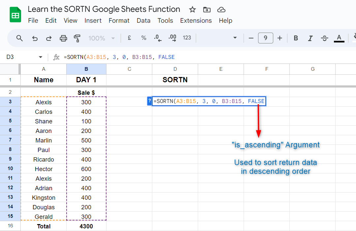Viewport: 356px width, 231px height.
Task: Open the Google Sheets home icon
Action: pos(15,15)
